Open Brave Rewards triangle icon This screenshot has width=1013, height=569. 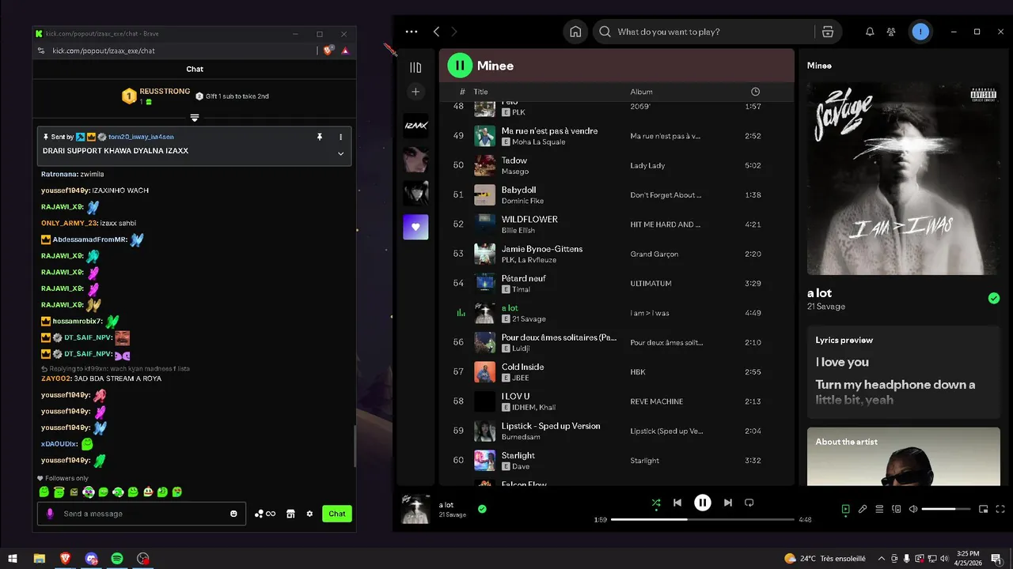(345, 51)
